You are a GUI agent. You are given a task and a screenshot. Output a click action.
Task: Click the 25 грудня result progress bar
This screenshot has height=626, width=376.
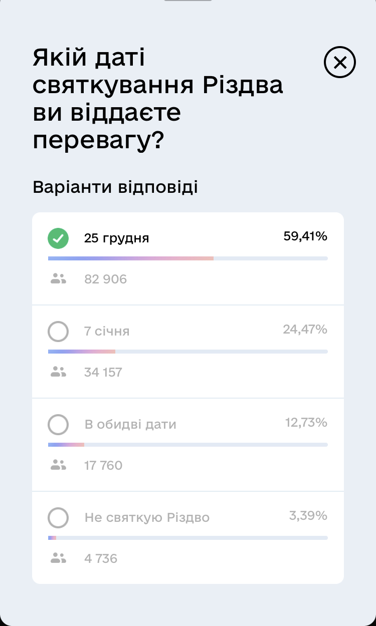188,258
